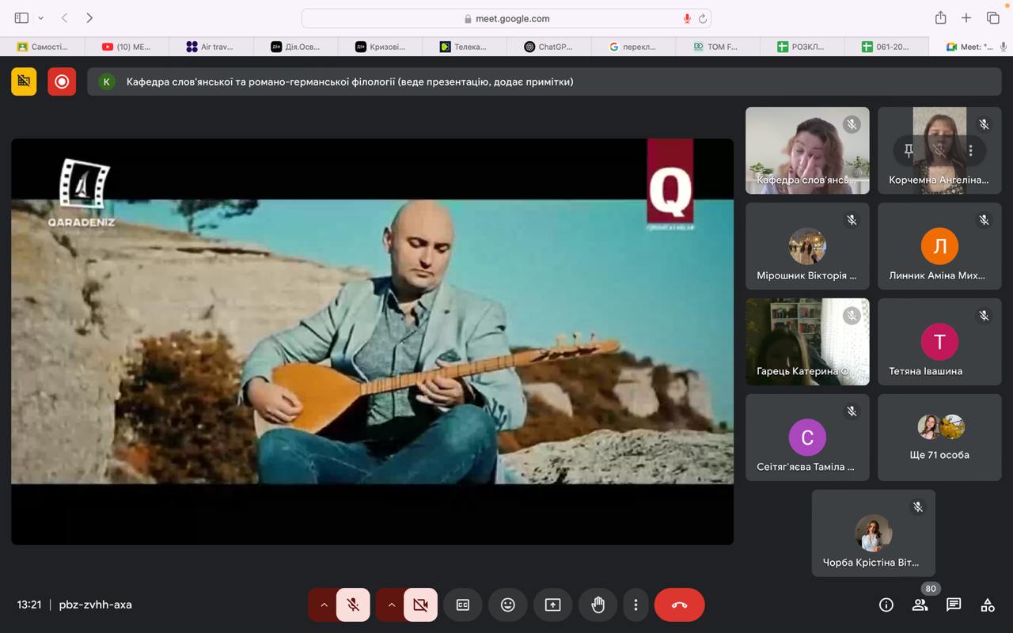Reload the Meet page
Viewport: 1013px width, 633px height.
pos(702,18)
